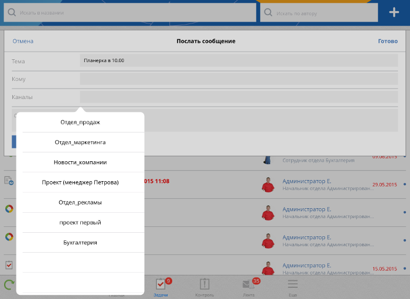Pick проект первый in channel list
The image size is (410, 299).
80,222
